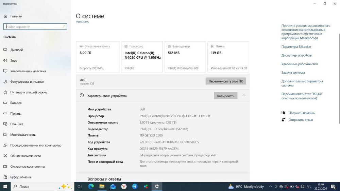Open the colorful circles app on taskbar
This screenshot has width=340, height=191.
146,187
